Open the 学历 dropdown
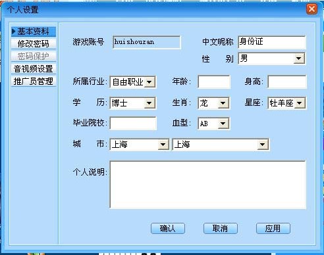This screenshot has height=255, width=324. [133, 103]
